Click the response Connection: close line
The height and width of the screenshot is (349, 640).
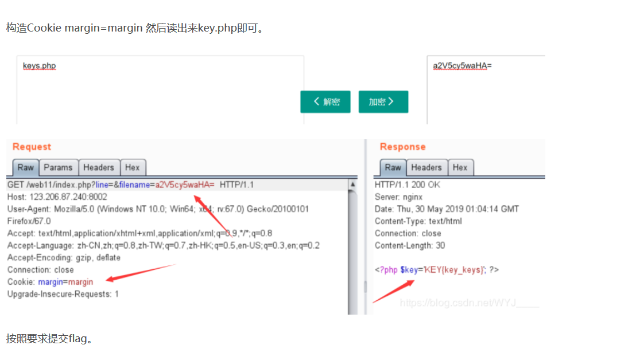pyautogui.click(x=408, y=234)
